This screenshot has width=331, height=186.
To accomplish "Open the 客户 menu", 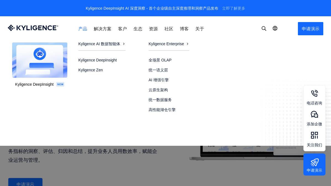I will 122,29.
